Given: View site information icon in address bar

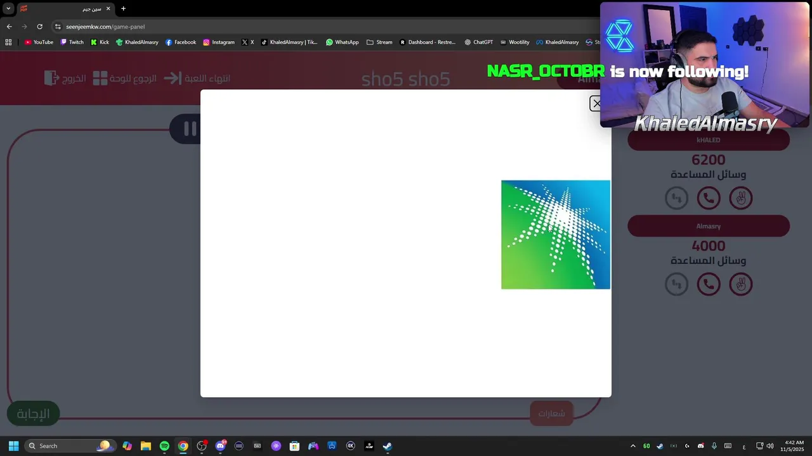Looking at the screenshot, I should tap(58, 27).
